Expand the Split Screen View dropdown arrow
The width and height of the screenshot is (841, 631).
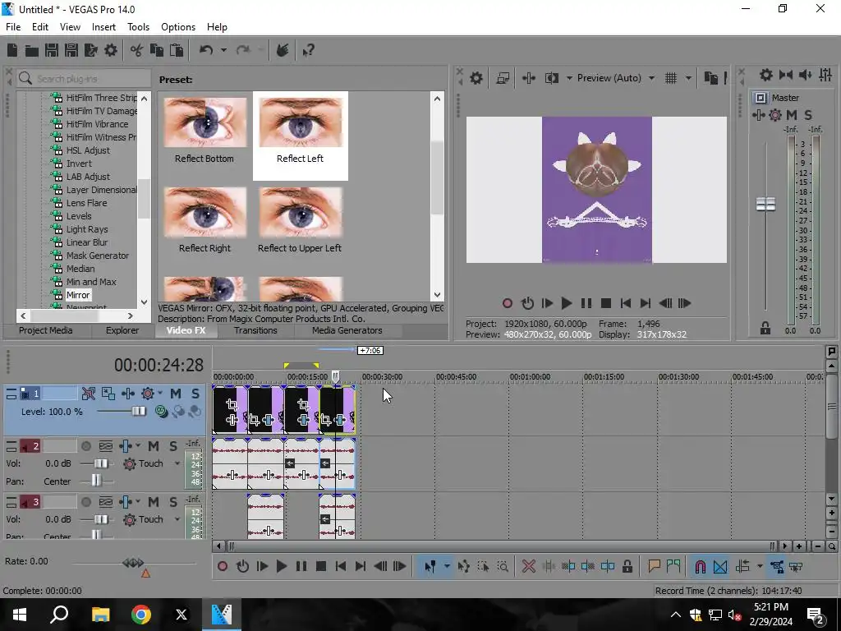click(568, 78)
